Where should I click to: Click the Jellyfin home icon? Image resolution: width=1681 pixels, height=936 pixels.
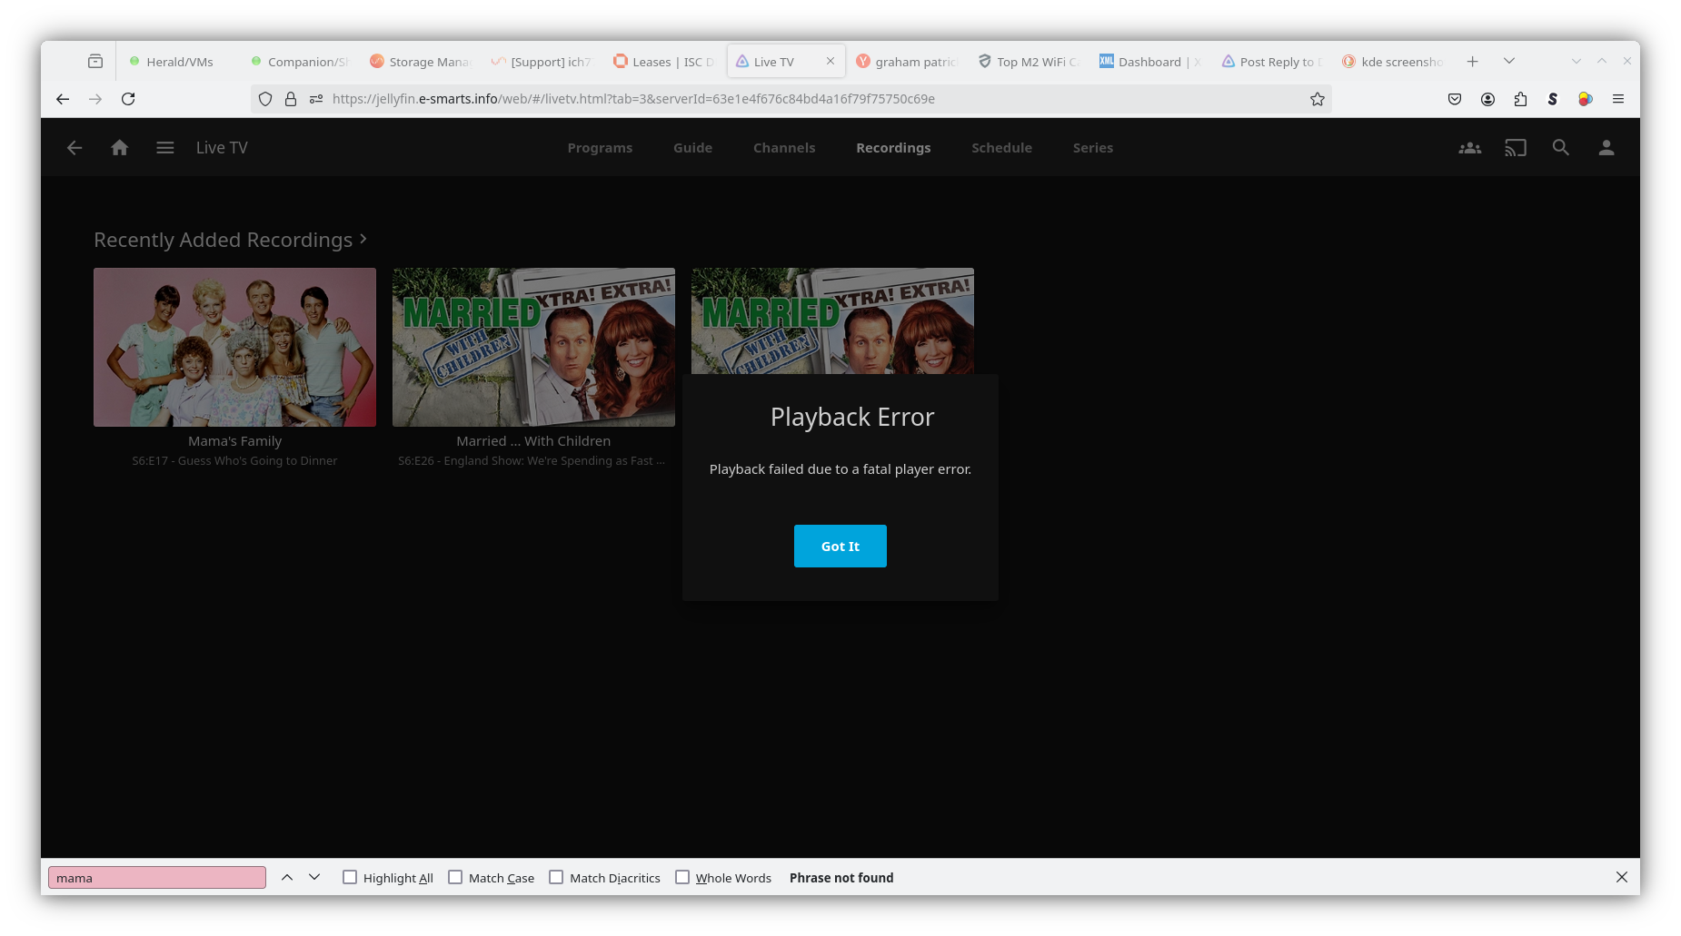coord(119,148)
